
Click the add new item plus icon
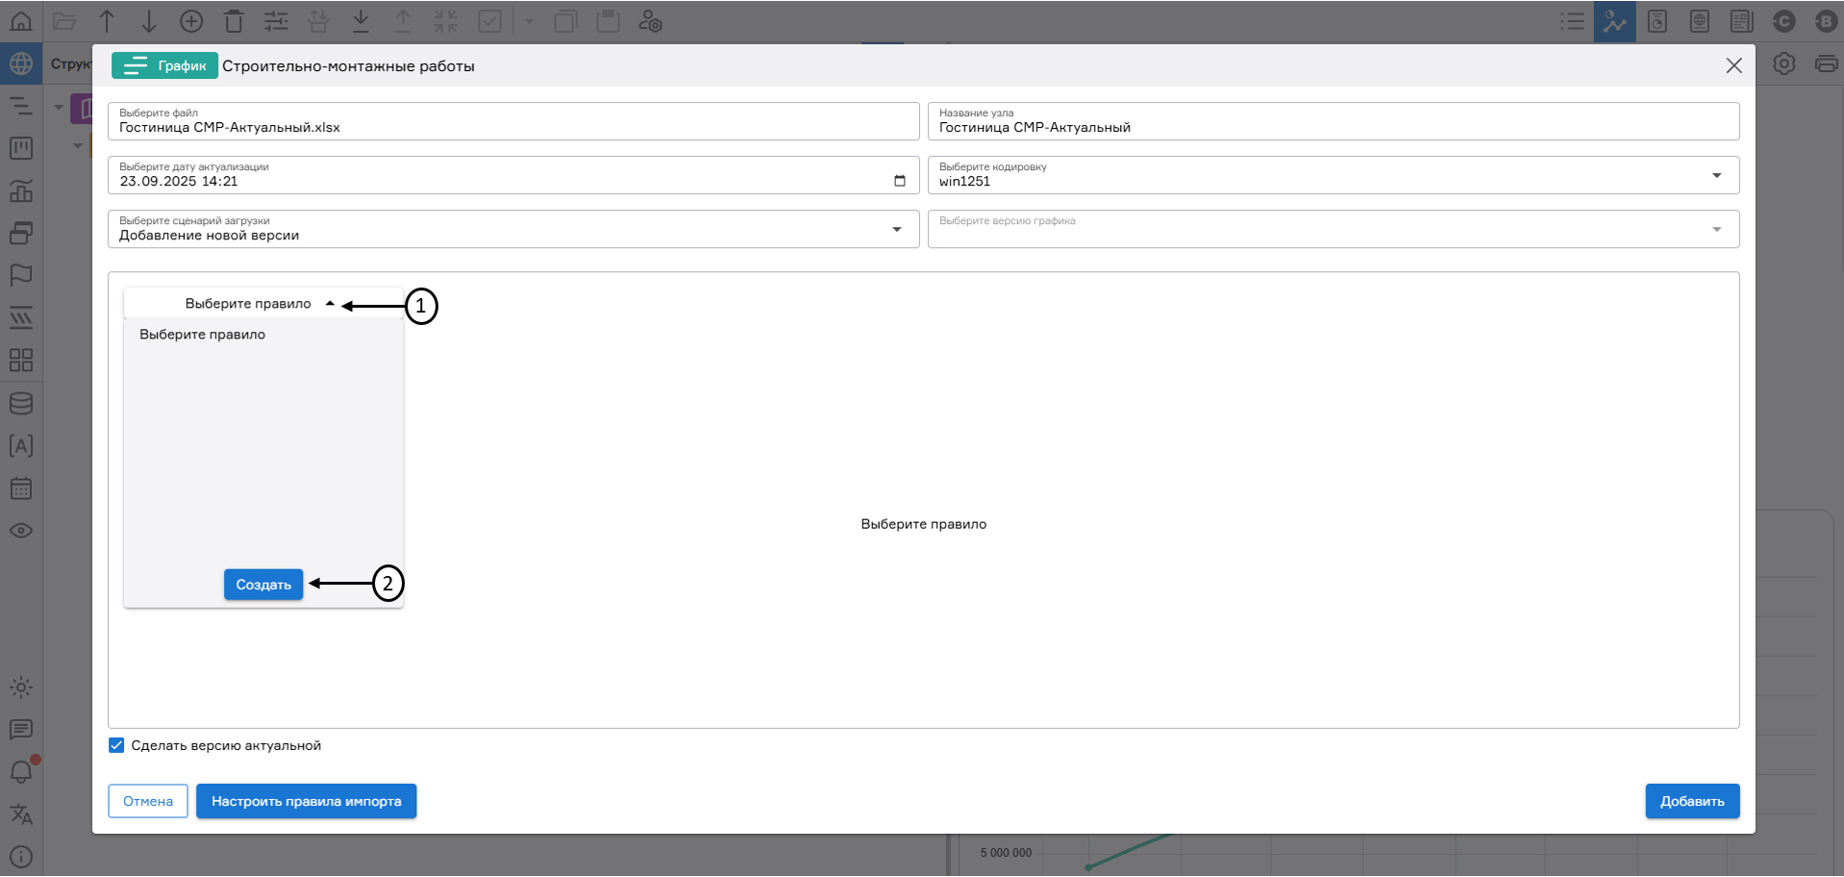tap(191, 20)
